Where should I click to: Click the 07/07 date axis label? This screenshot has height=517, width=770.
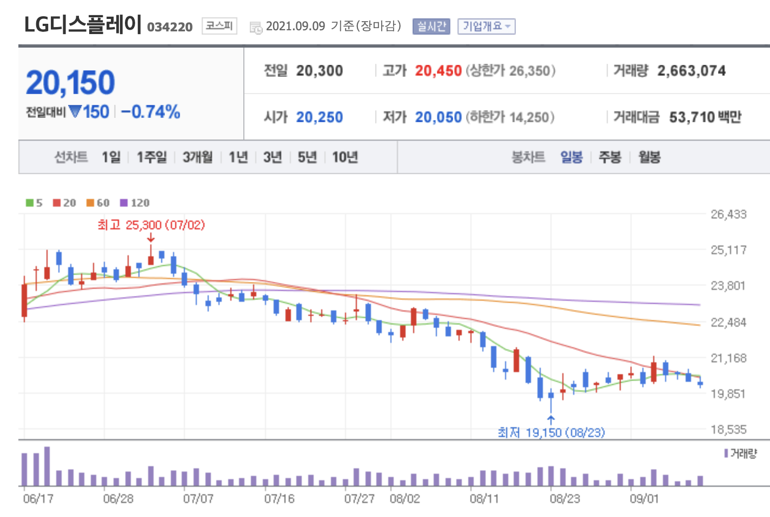tap(198, 499)
